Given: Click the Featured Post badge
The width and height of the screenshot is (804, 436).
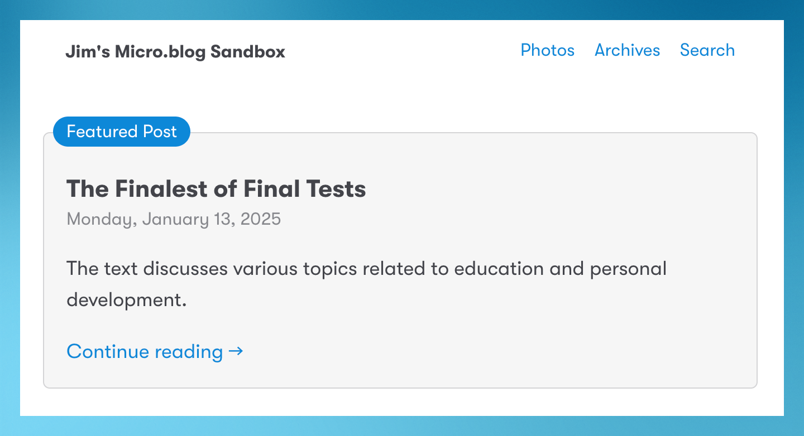Looking at the screenshot, I should point(122,132).
